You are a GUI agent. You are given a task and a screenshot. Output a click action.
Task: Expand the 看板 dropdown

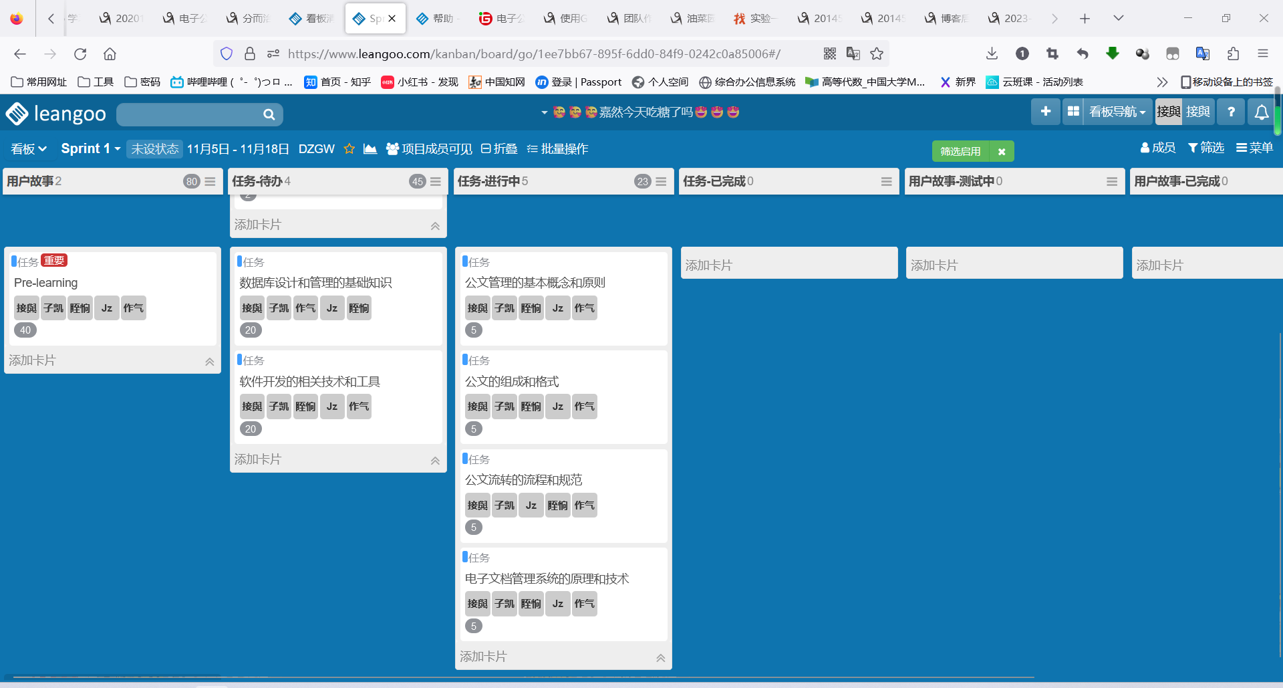point(29,148)
